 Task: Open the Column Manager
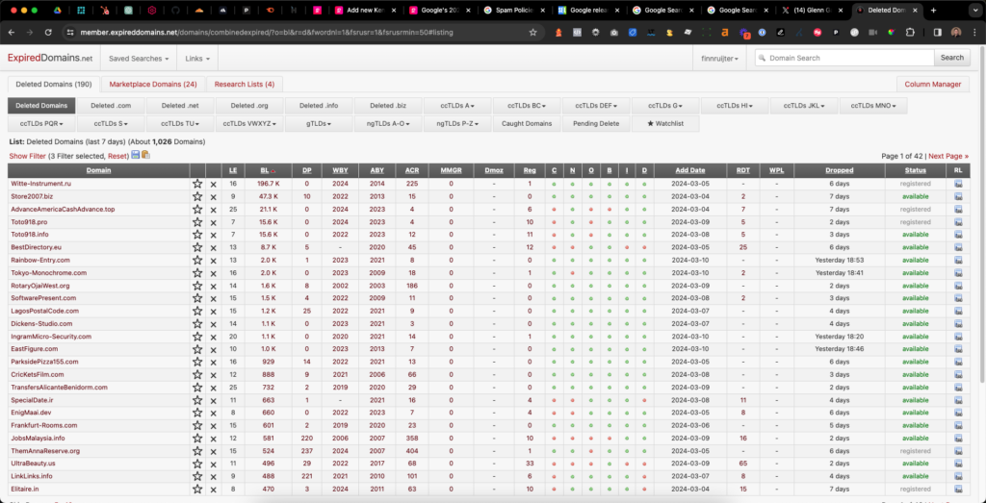pos(932,84)
